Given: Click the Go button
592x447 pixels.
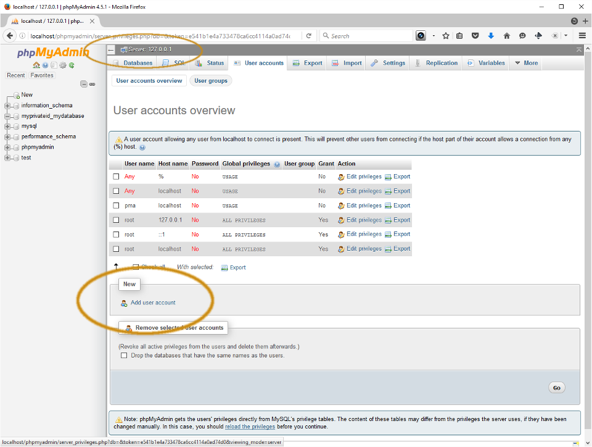Looking at the screenshot, I should pos(556,388).
